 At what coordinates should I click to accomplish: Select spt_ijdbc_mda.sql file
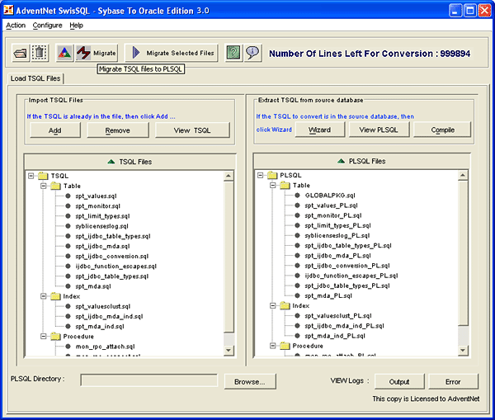tap(102, 246)
